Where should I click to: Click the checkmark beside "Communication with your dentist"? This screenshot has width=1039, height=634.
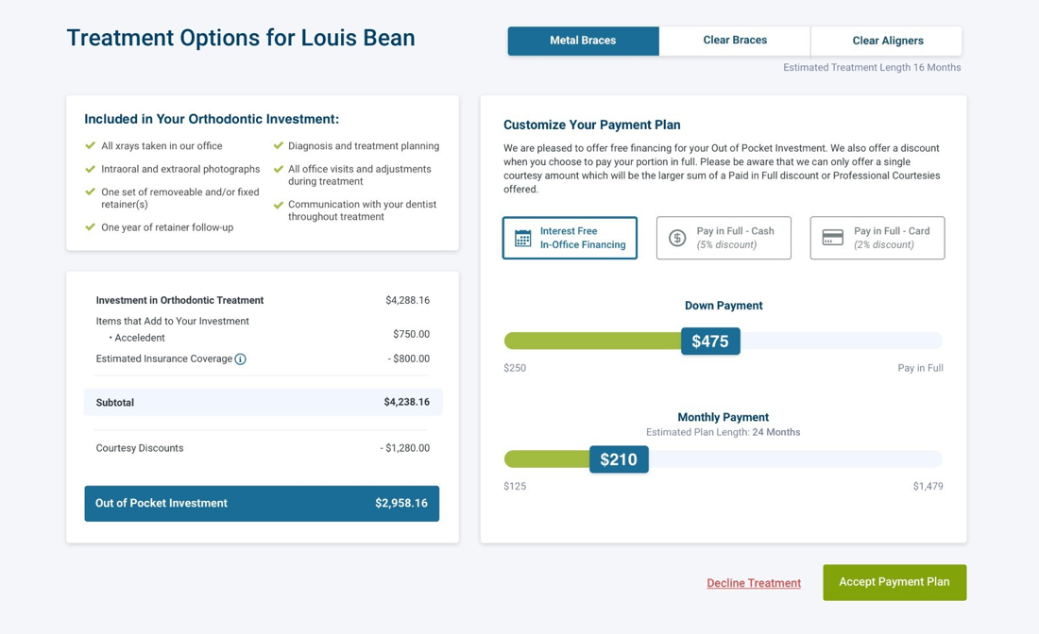pyautogui.click(x=278, y=204)
